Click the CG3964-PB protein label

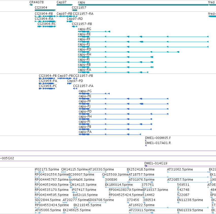click(x=48, y=76)
